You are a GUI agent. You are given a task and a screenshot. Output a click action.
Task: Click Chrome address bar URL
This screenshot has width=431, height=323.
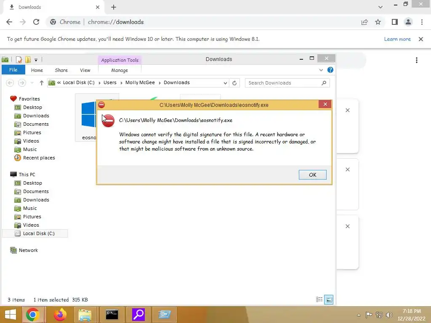pos(115,22)
